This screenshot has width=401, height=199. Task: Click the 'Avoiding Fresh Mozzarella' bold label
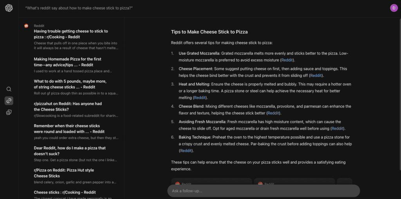[x=202, y=121]
